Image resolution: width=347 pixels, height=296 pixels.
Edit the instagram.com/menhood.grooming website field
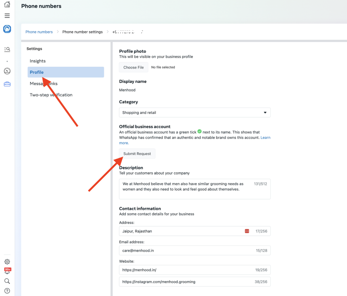[x=195, y=282]
